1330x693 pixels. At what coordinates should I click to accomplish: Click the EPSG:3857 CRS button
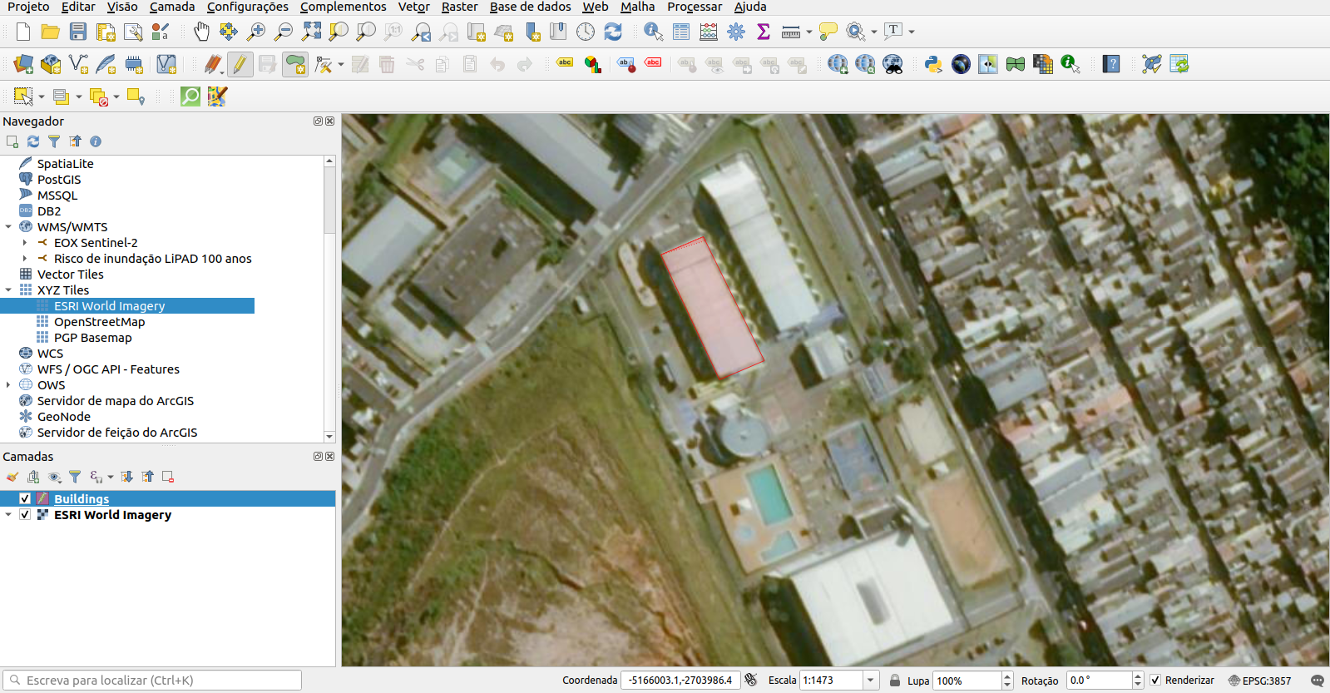click(x=1260, y=681)
